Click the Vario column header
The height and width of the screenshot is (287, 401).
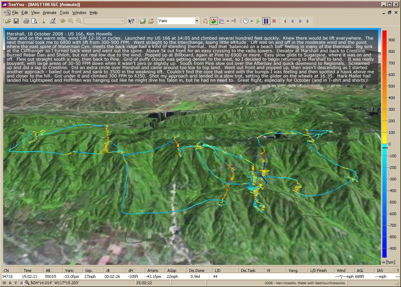[x=69, y=271]
